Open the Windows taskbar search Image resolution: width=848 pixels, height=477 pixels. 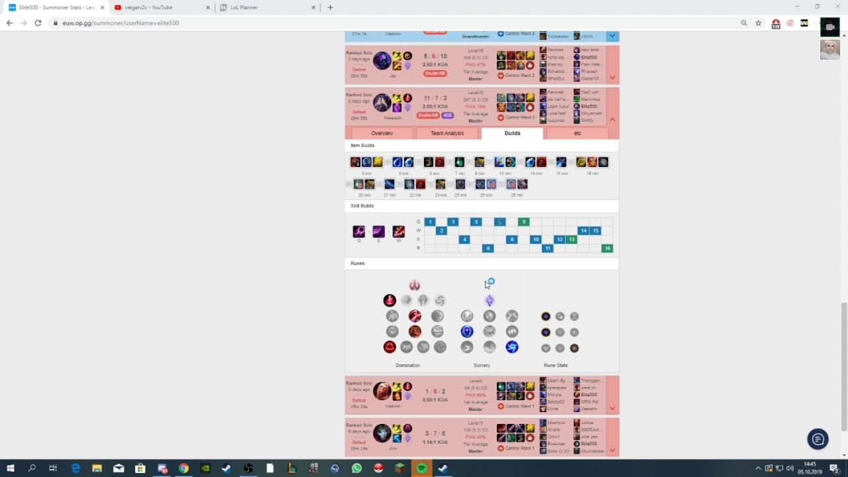coord(32,468)
